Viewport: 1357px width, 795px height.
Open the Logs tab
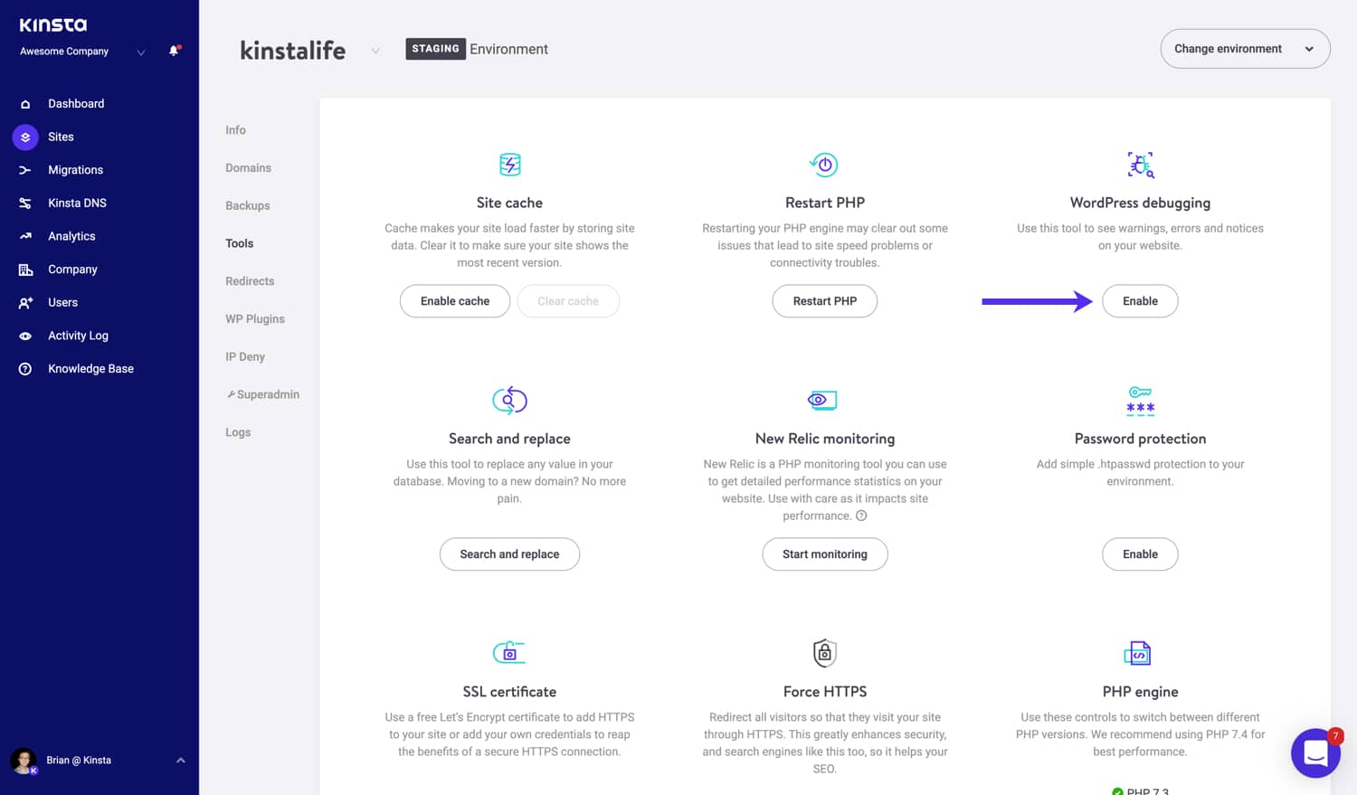tap(238, 432)
